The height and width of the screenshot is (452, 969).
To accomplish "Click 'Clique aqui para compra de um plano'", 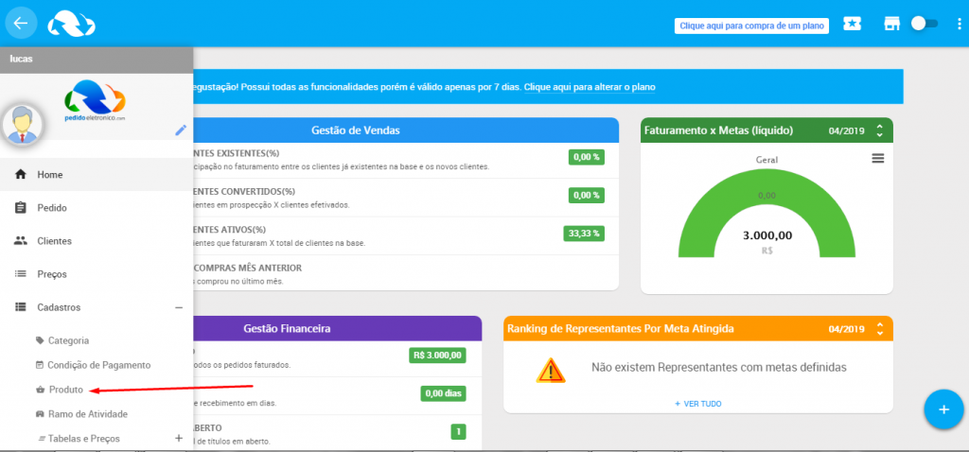I will coord(751,26).
